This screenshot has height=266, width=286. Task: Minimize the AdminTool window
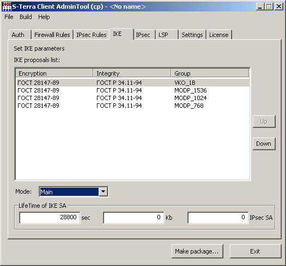click(260, 7)
